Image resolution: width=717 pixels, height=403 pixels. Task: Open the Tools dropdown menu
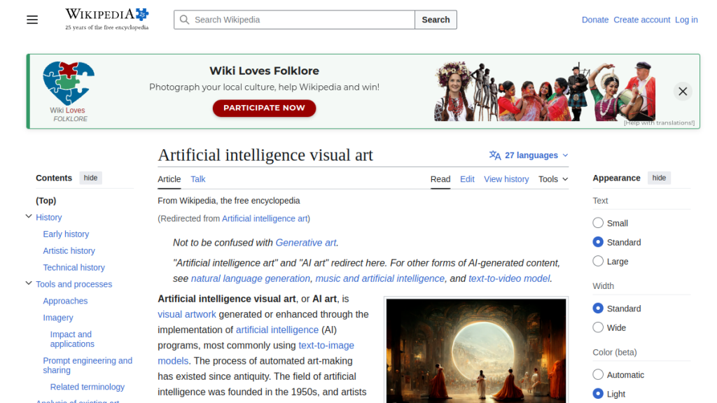point(552,179)
